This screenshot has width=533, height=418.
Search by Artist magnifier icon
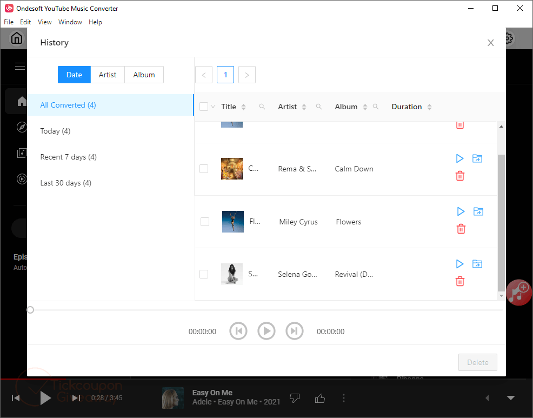coord(319,107)
